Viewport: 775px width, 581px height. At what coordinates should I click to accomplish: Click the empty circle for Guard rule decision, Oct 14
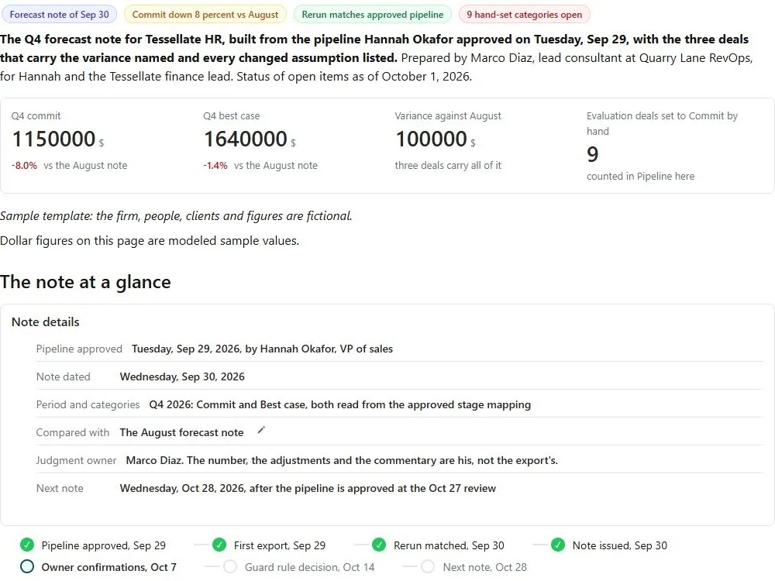(230, 566)
